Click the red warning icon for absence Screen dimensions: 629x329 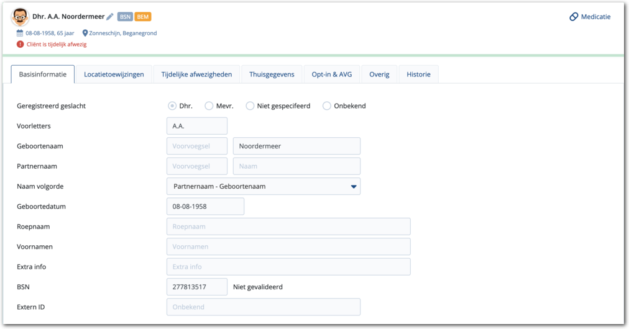coord(21,44)
